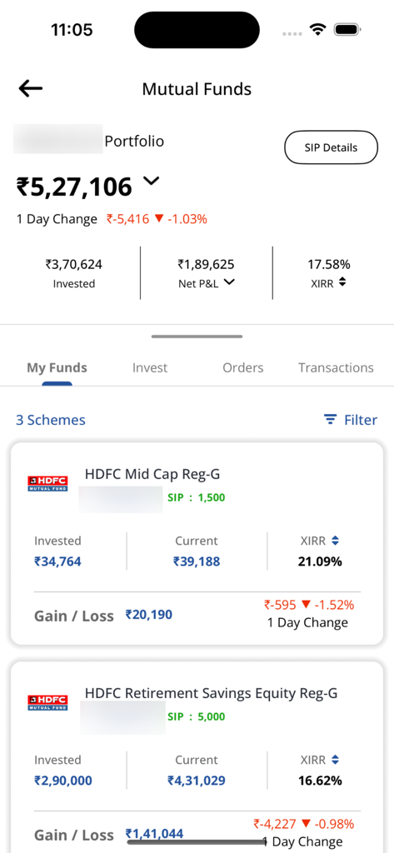Switch to the Invest tab

150,367
